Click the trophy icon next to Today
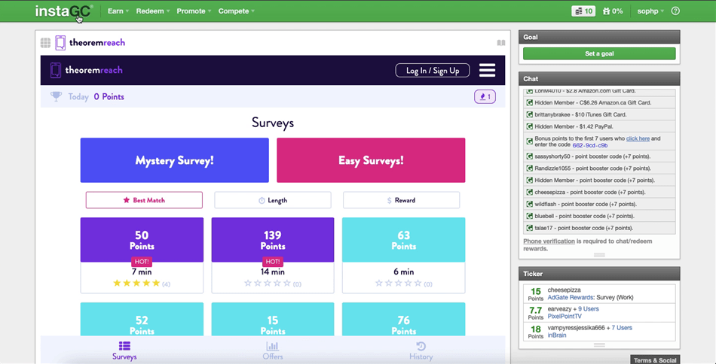This screenshot has width=716, height=364. tap(57, 96)
